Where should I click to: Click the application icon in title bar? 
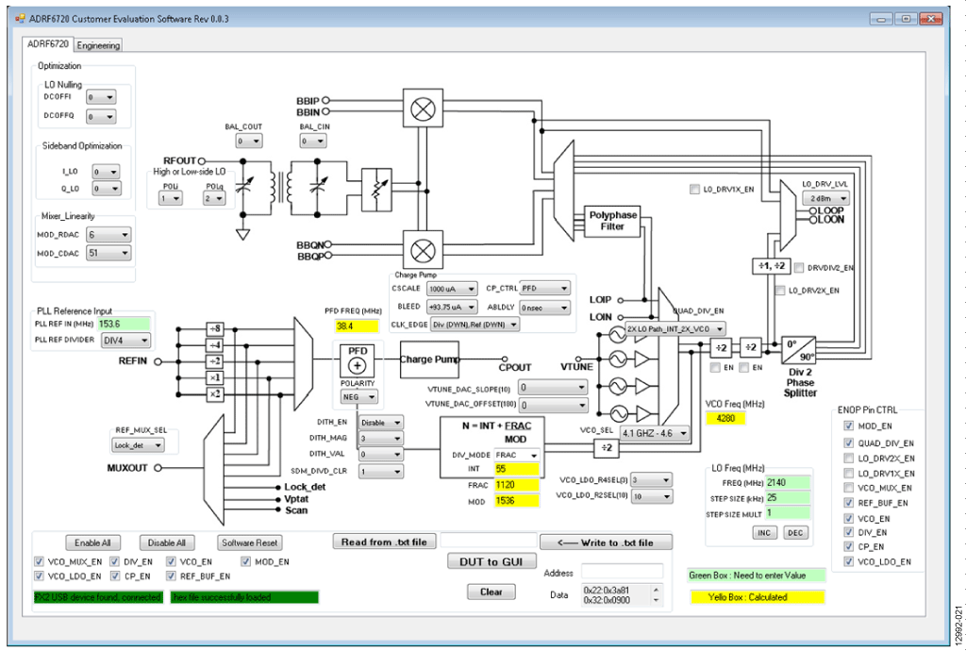pos(21,19)
